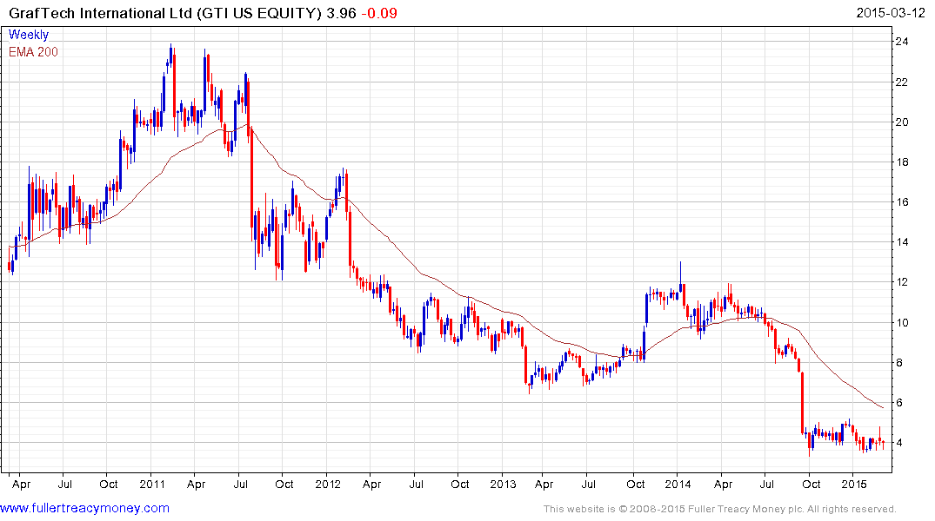Click the 14 price axis label
The height and width of the screenshot is (521, 935).
point(902,241)
